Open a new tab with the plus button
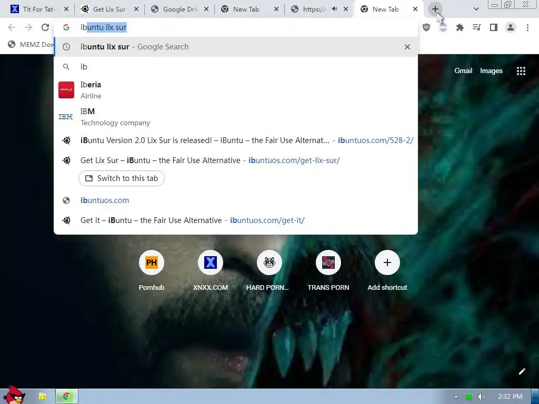539x404 pixels. [435, 9]
